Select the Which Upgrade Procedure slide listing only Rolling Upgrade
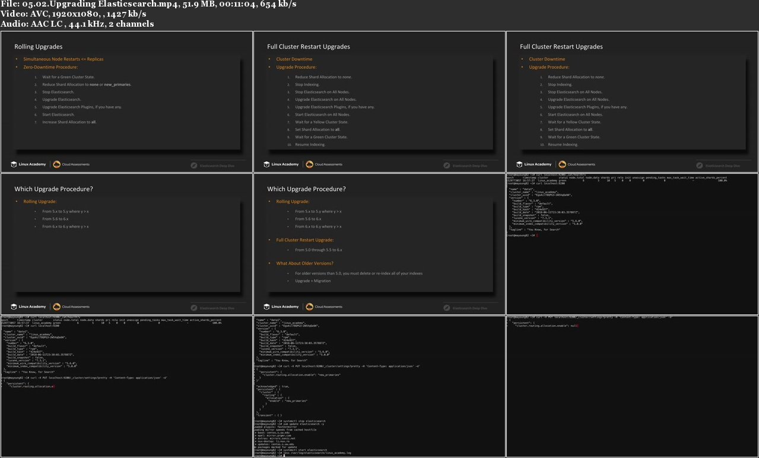The image size is (759, 458). (126, 244)
